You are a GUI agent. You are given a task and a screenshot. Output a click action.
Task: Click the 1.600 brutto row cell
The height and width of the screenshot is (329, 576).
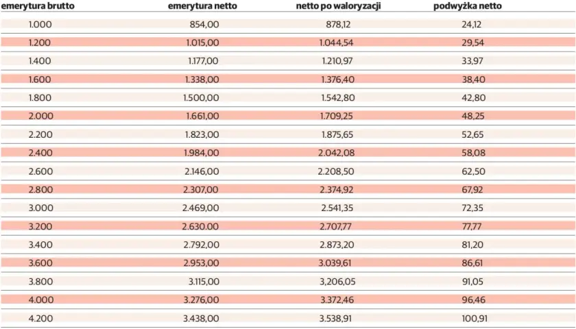[40, 80]
